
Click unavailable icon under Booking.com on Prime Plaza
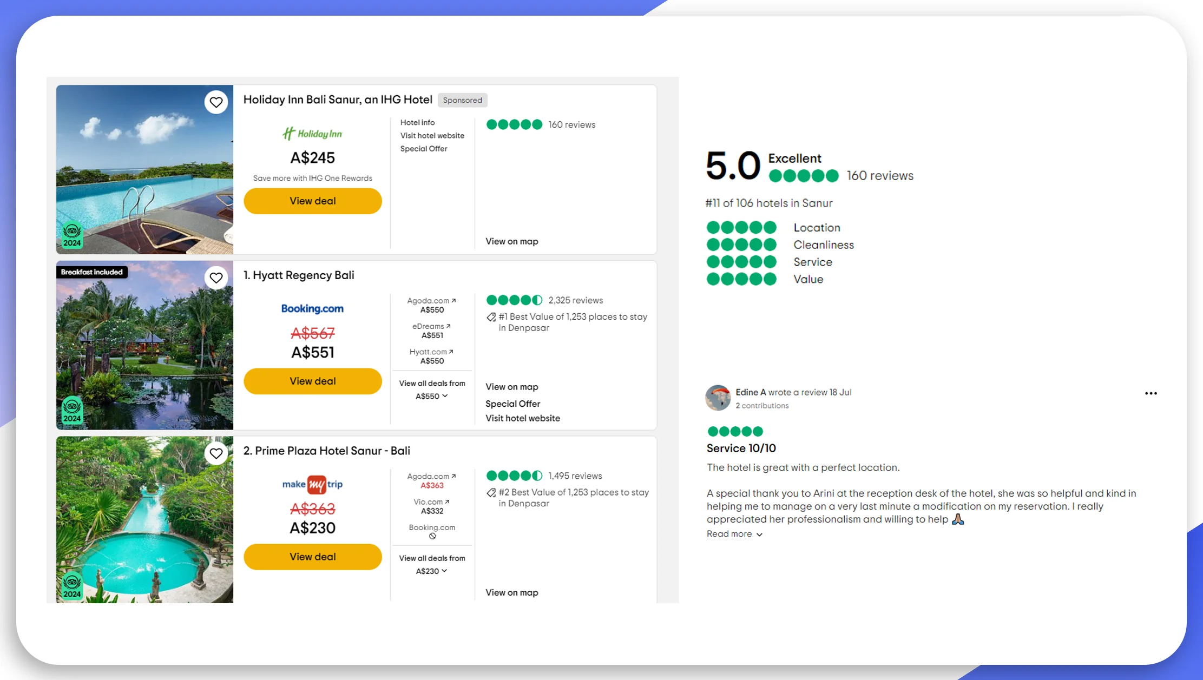432,536
